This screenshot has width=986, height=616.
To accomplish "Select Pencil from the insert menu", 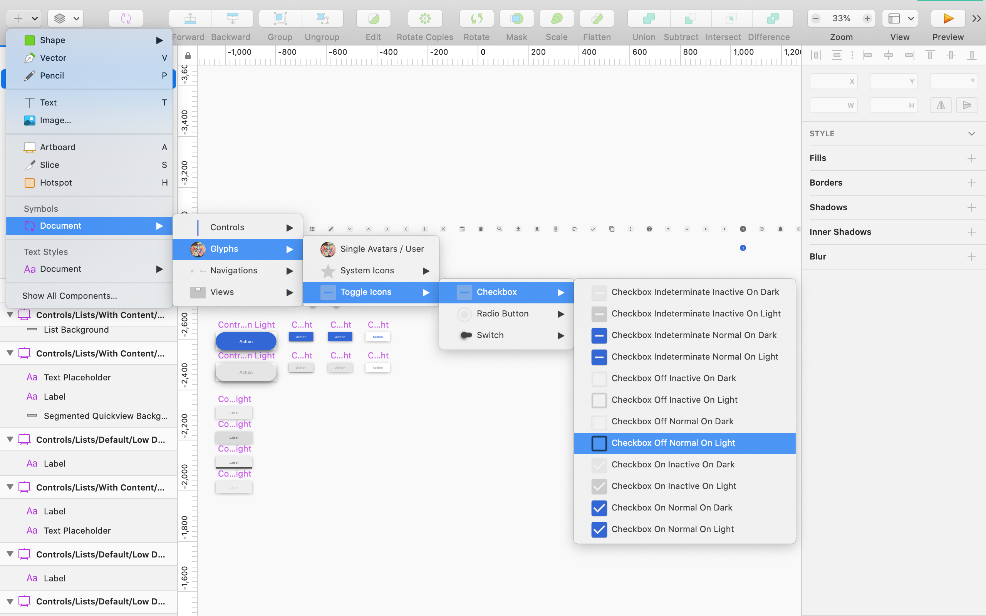I will click(89, 76).
